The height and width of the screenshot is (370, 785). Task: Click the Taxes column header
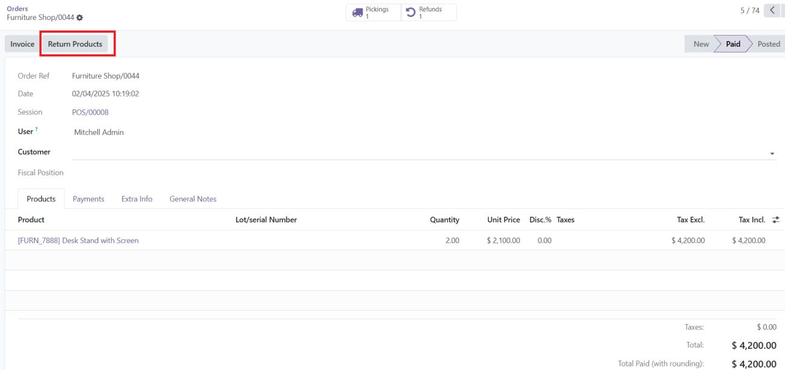tap(566, 220)
